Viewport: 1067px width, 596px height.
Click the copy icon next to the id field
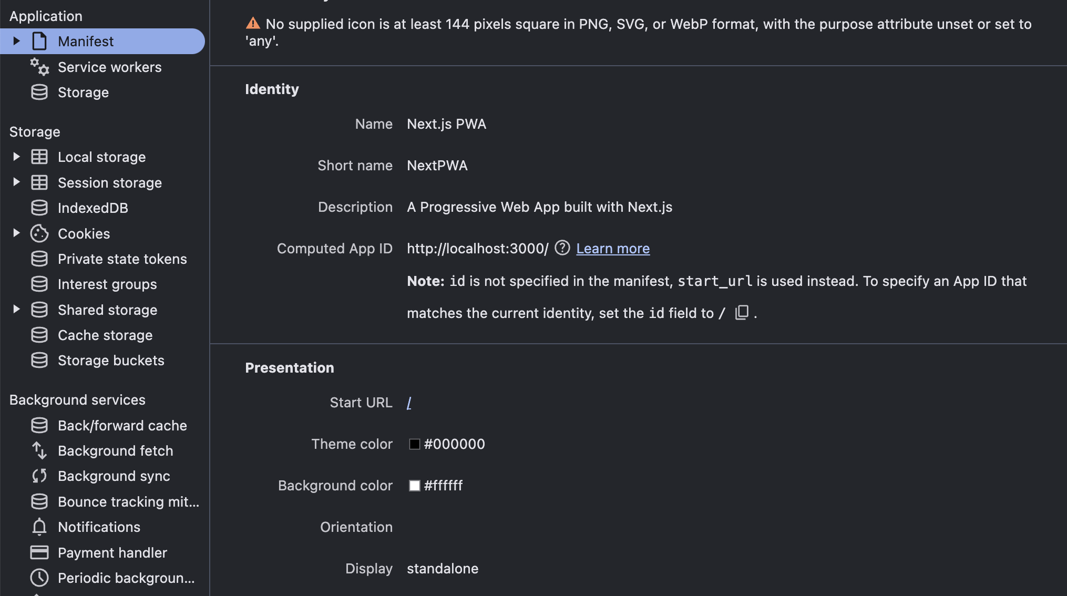click(742, 313)
